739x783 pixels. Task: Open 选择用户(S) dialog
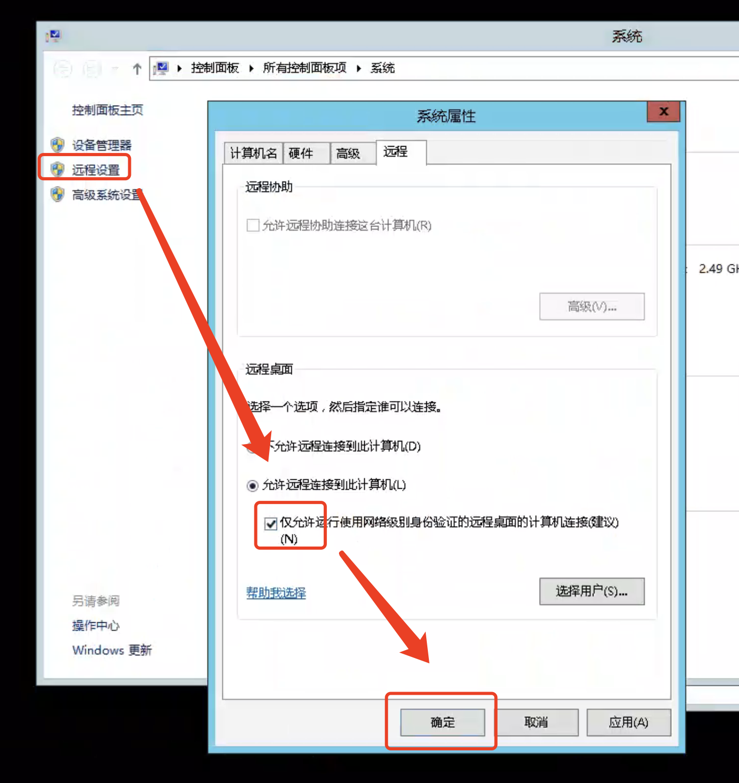pyautogui.click(x=592, y=591)
